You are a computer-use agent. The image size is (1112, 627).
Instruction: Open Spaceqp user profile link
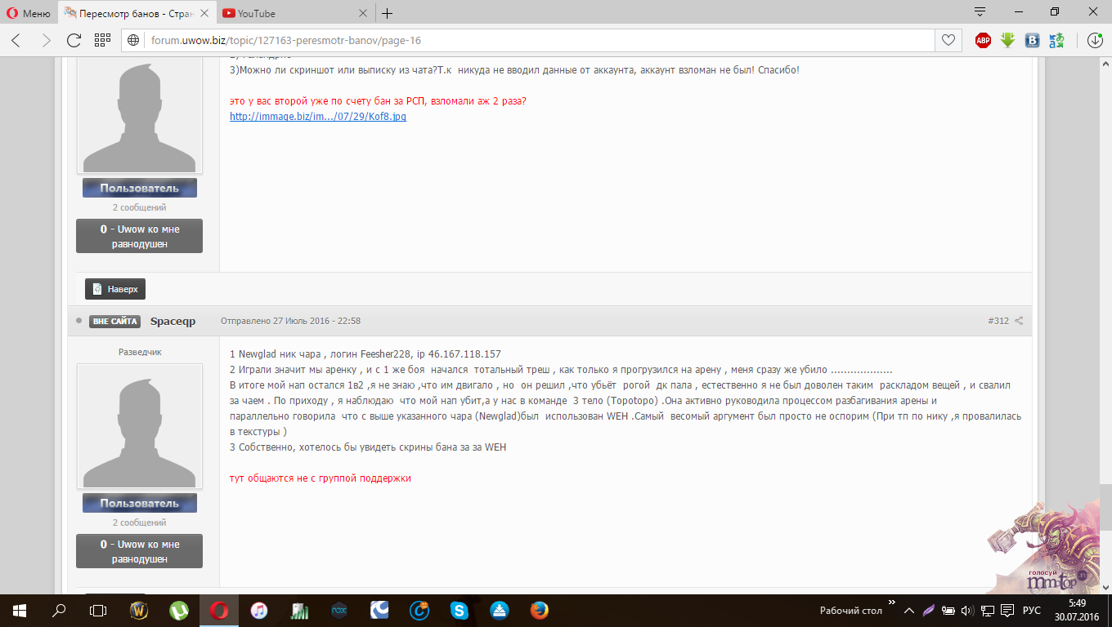pyautogui.click(x=173, y=321)
